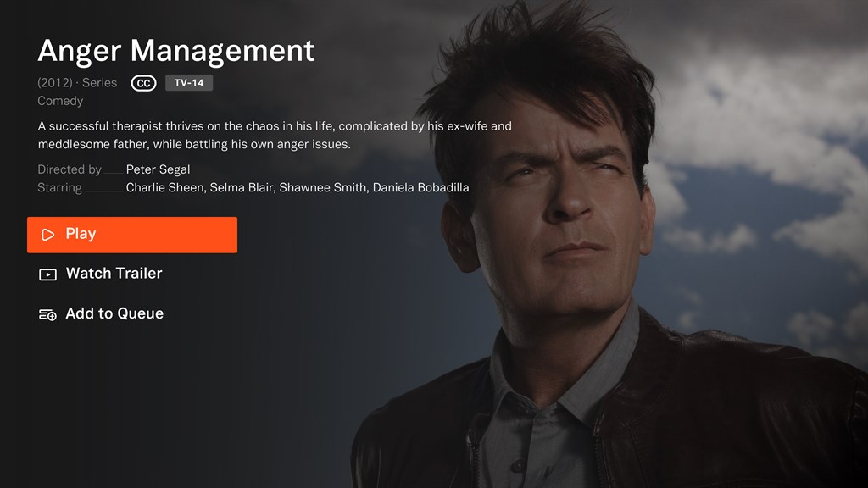
Task: Click the Starring label
Action: [x=59, y=187]
